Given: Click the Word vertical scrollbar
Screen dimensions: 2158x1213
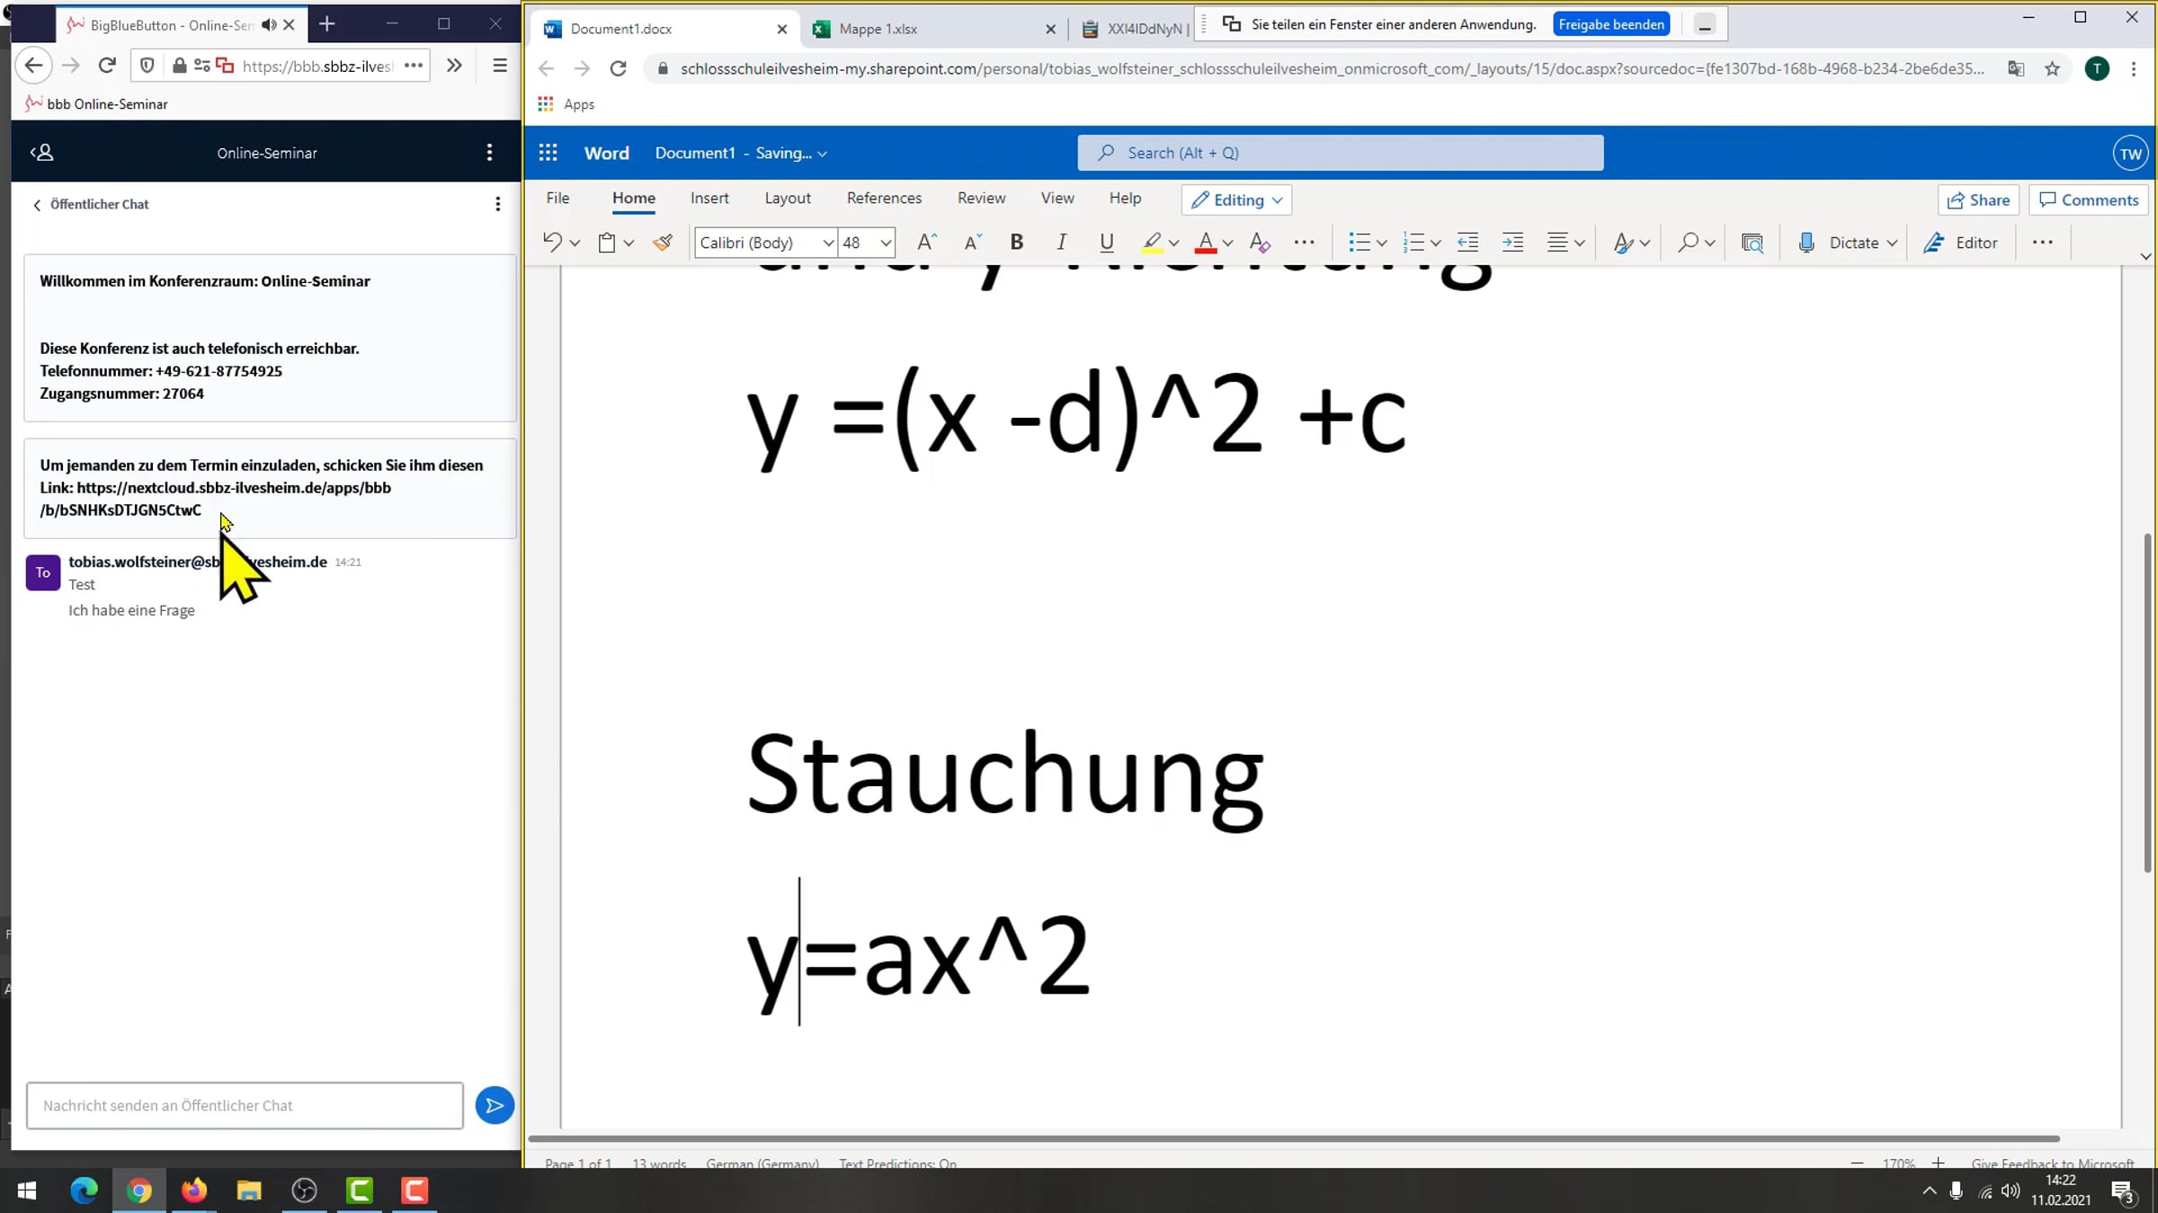Looking at the screenshot, I should click(x=2148, y=701).
